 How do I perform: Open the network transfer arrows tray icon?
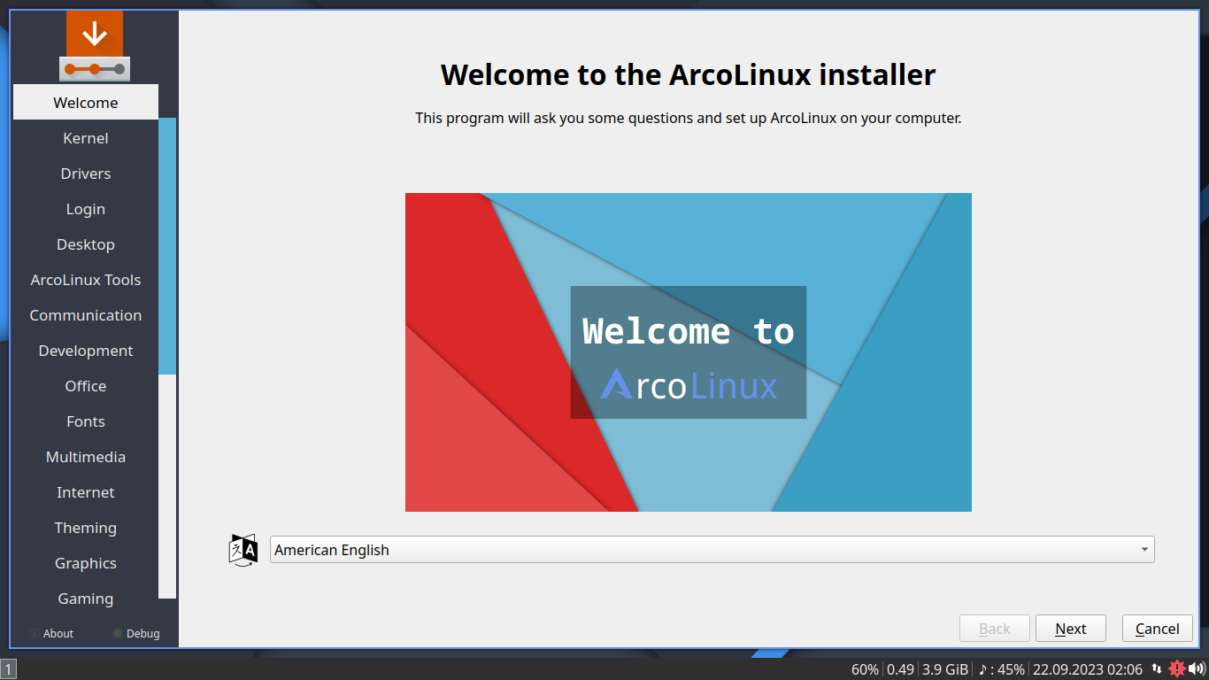1157,669
